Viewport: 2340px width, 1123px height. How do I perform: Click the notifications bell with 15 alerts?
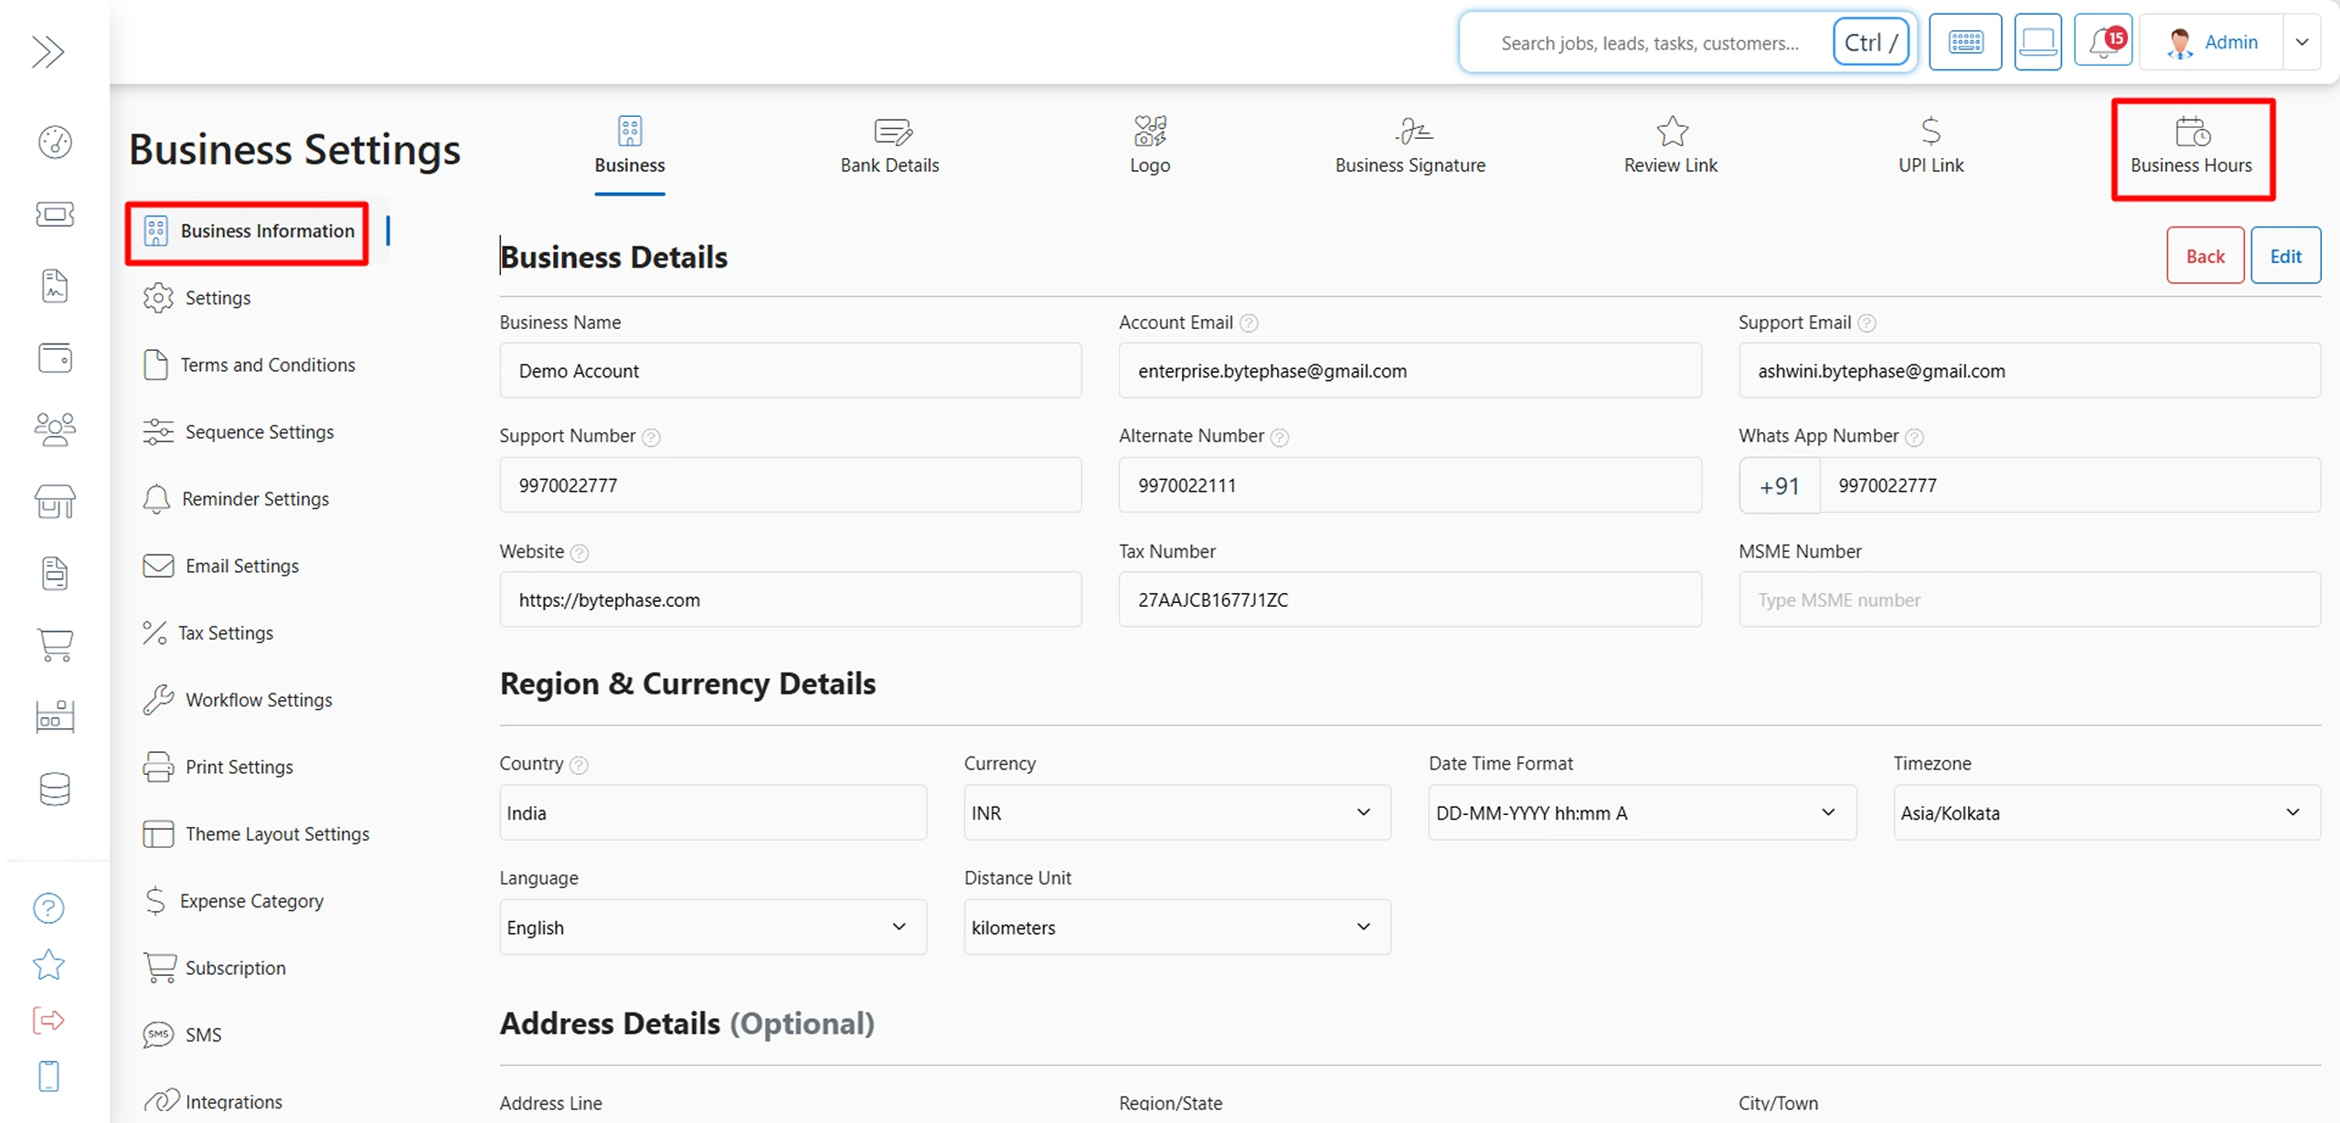coord(2103,41)
